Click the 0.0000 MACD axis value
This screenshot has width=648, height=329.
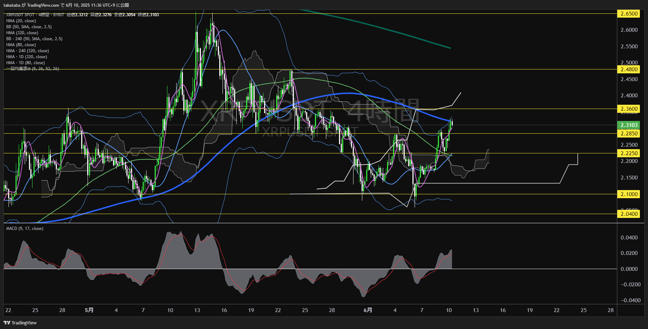pos(629,269)
